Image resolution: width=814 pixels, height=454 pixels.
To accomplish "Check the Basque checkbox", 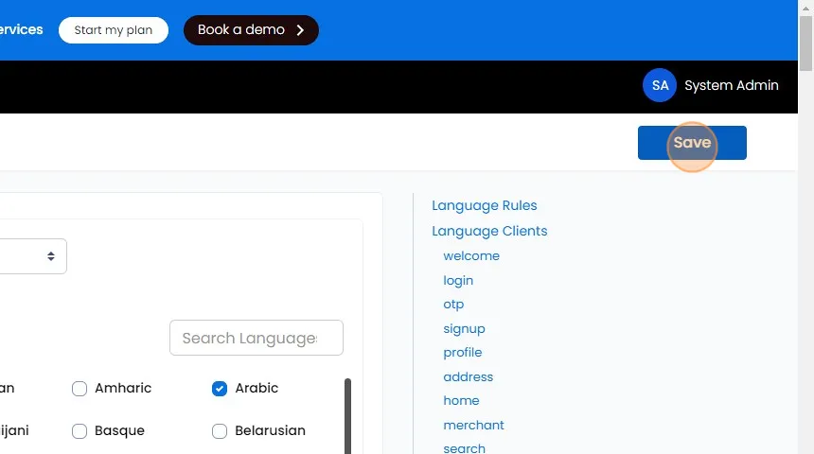I will click(80, 430).
